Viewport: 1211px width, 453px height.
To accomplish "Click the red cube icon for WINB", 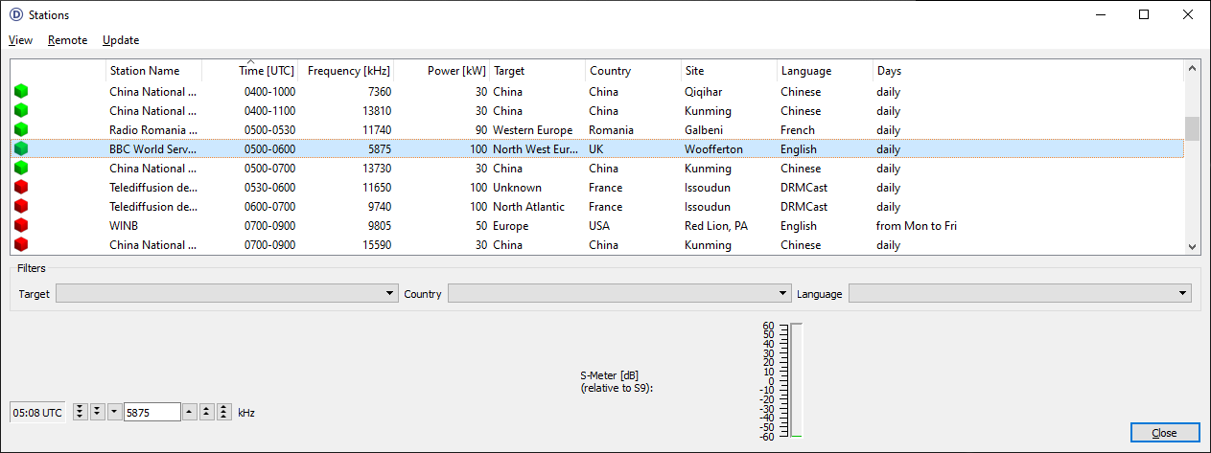I will [x=21, y=226].
